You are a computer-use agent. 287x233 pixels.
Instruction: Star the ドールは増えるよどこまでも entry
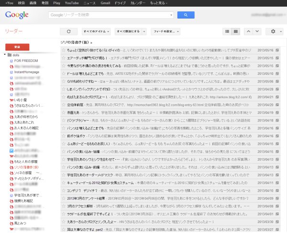[64, 74]
